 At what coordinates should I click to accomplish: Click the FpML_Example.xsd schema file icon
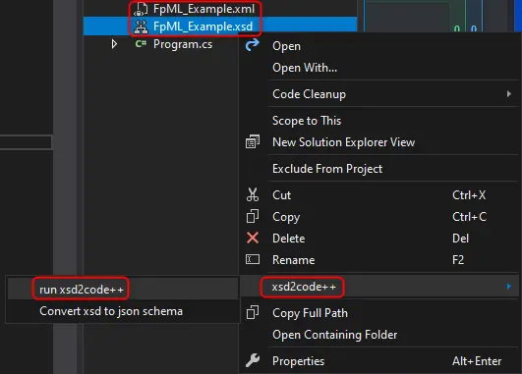[141, 27]
